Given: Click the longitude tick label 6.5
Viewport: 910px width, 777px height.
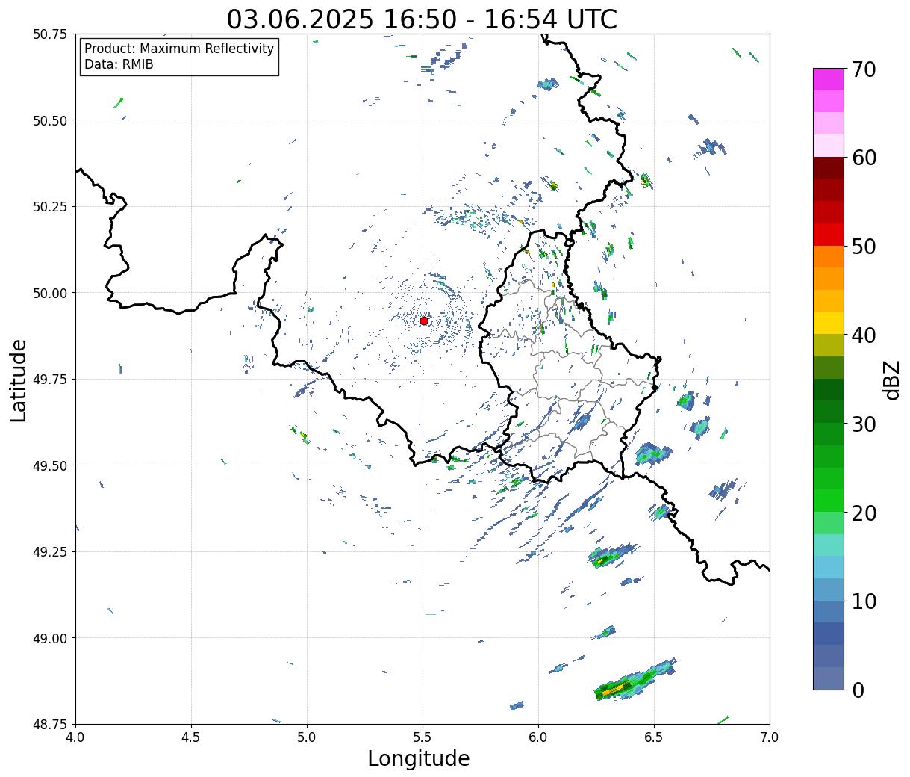Looking at the screenshot, I should [x=654, y=737].
